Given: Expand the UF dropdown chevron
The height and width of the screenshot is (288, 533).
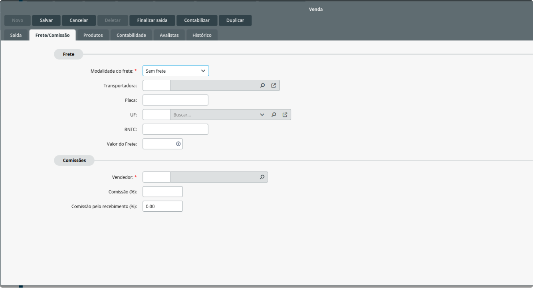Looking at the screenshot, I should pos(262,115).
